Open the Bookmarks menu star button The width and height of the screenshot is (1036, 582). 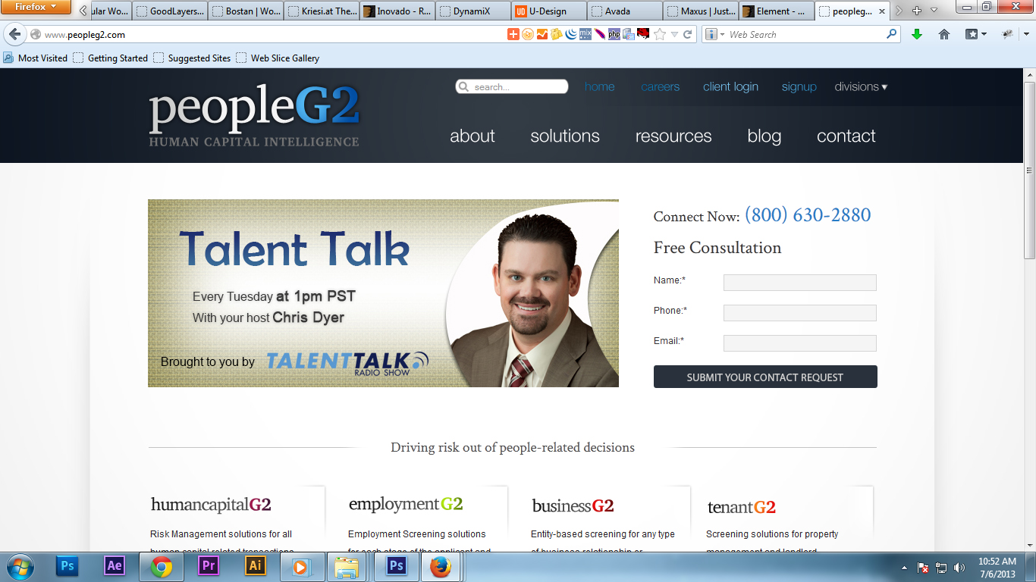click(x=975, y=35)
